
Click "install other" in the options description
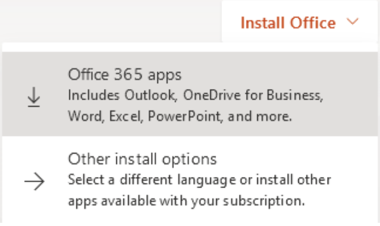(x=303, y=180)
